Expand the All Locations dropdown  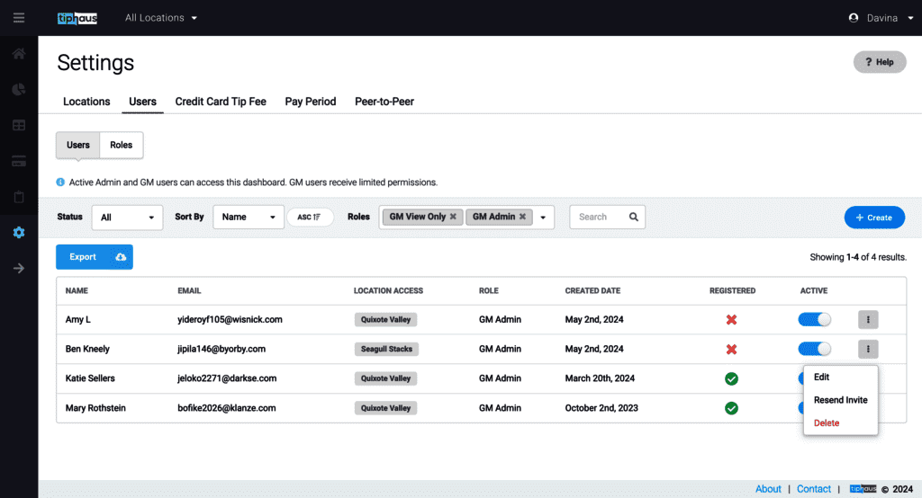162,18
